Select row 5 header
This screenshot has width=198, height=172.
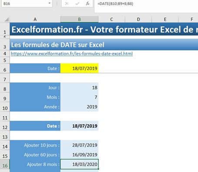tap(5, 60)
